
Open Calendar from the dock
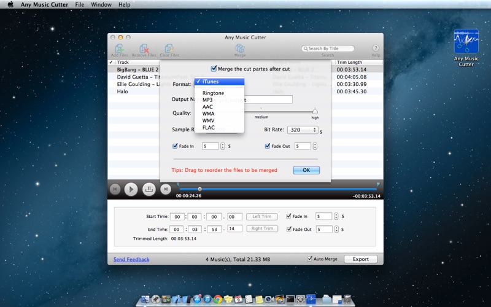coord(238,299)
